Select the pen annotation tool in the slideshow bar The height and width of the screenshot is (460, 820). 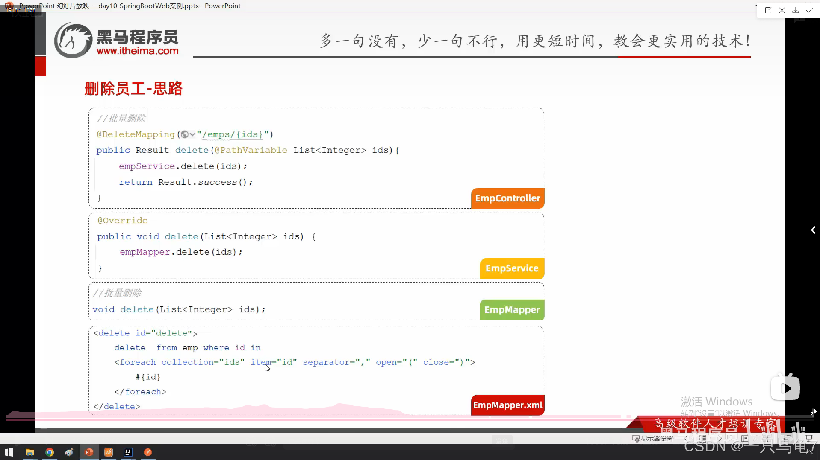pyautogui.click(x=703, y=439)
